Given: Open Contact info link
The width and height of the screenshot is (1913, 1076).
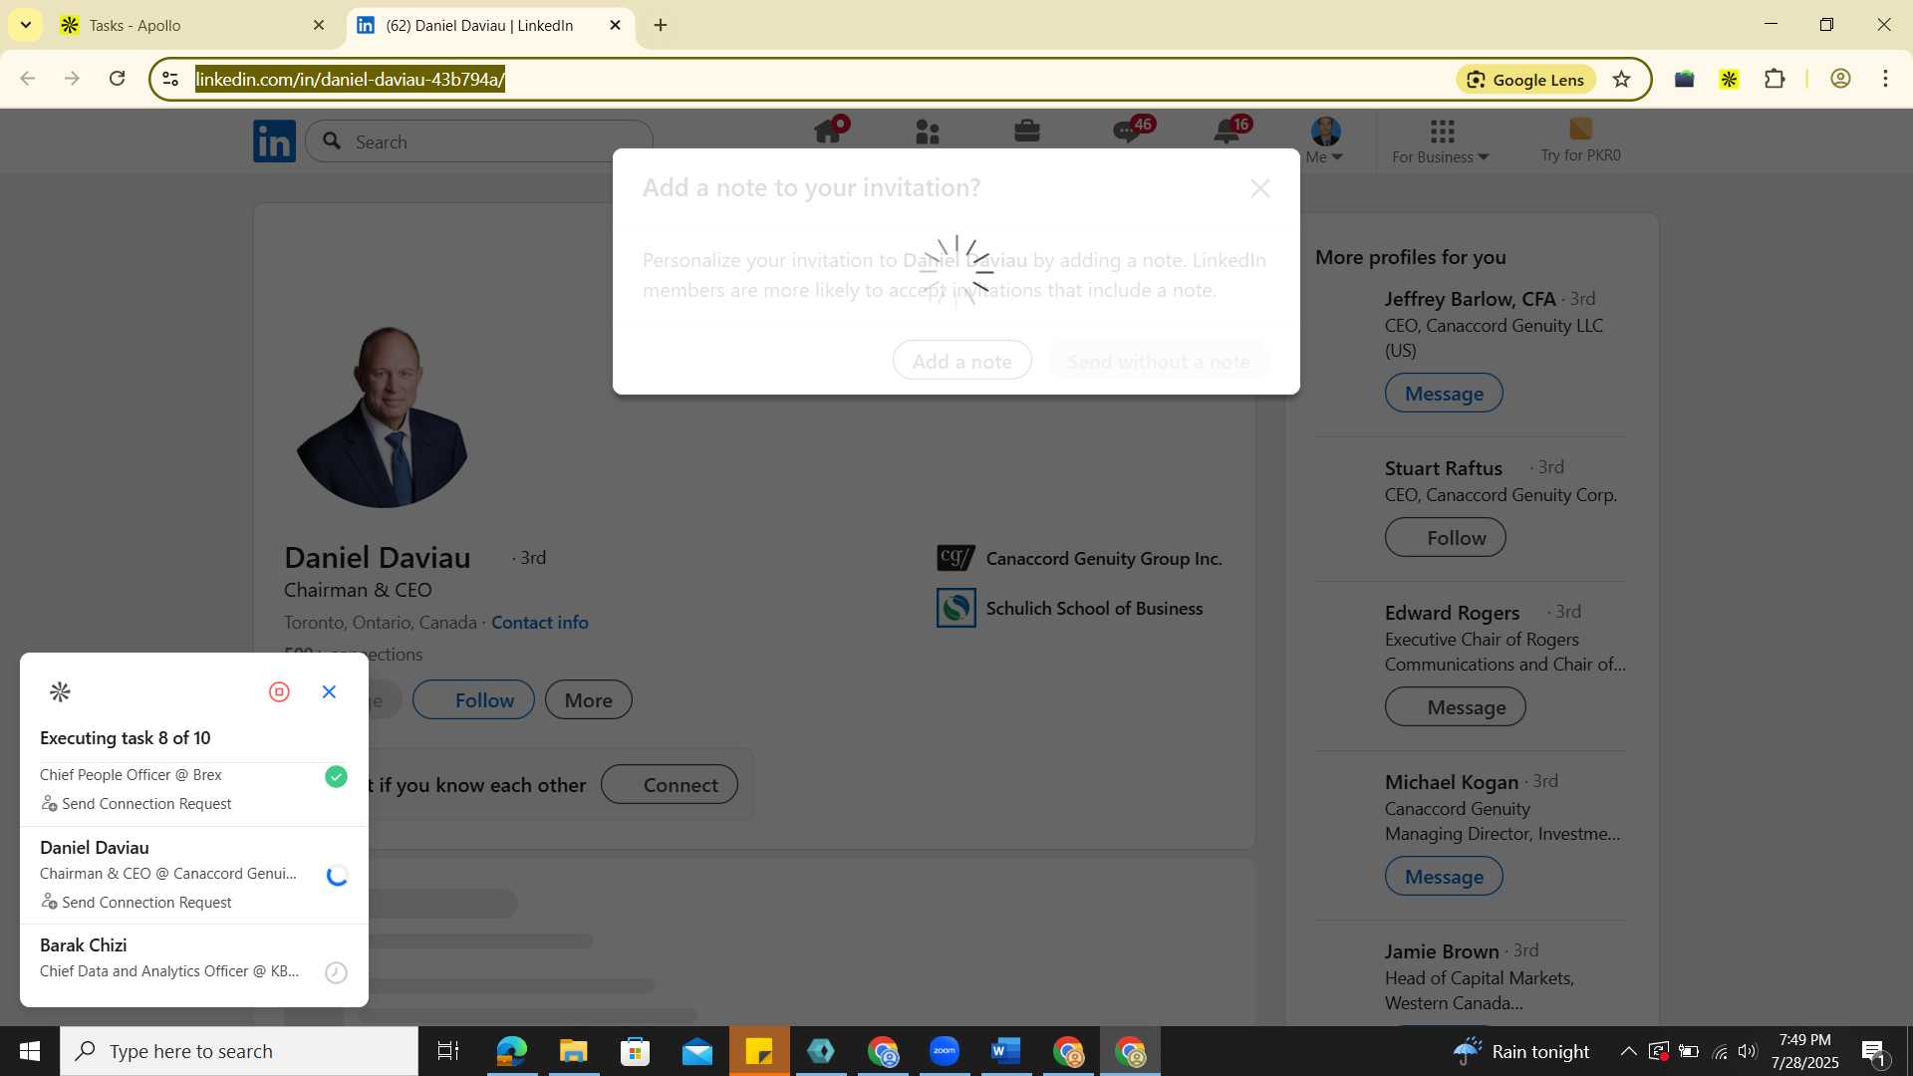Looking at the screenshot, I should click(x=540, y=622).
